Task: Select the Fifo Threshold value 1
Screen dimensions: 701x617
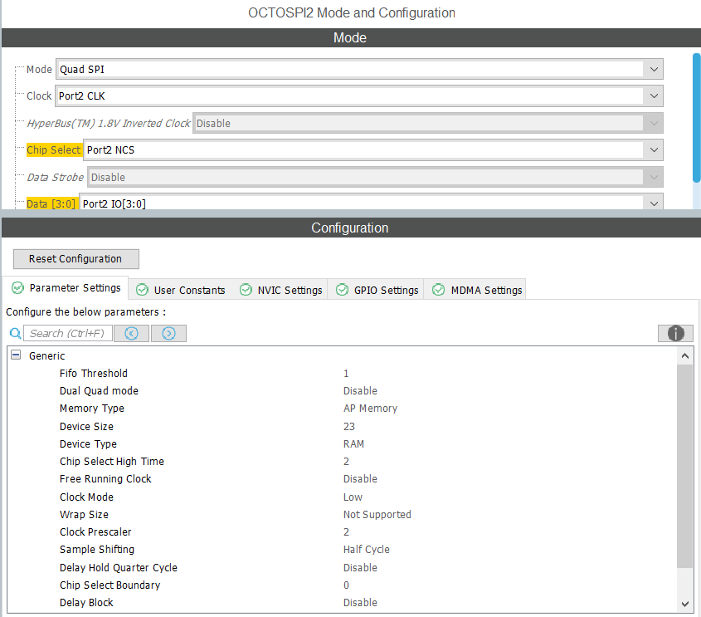Action: [346, 373]
